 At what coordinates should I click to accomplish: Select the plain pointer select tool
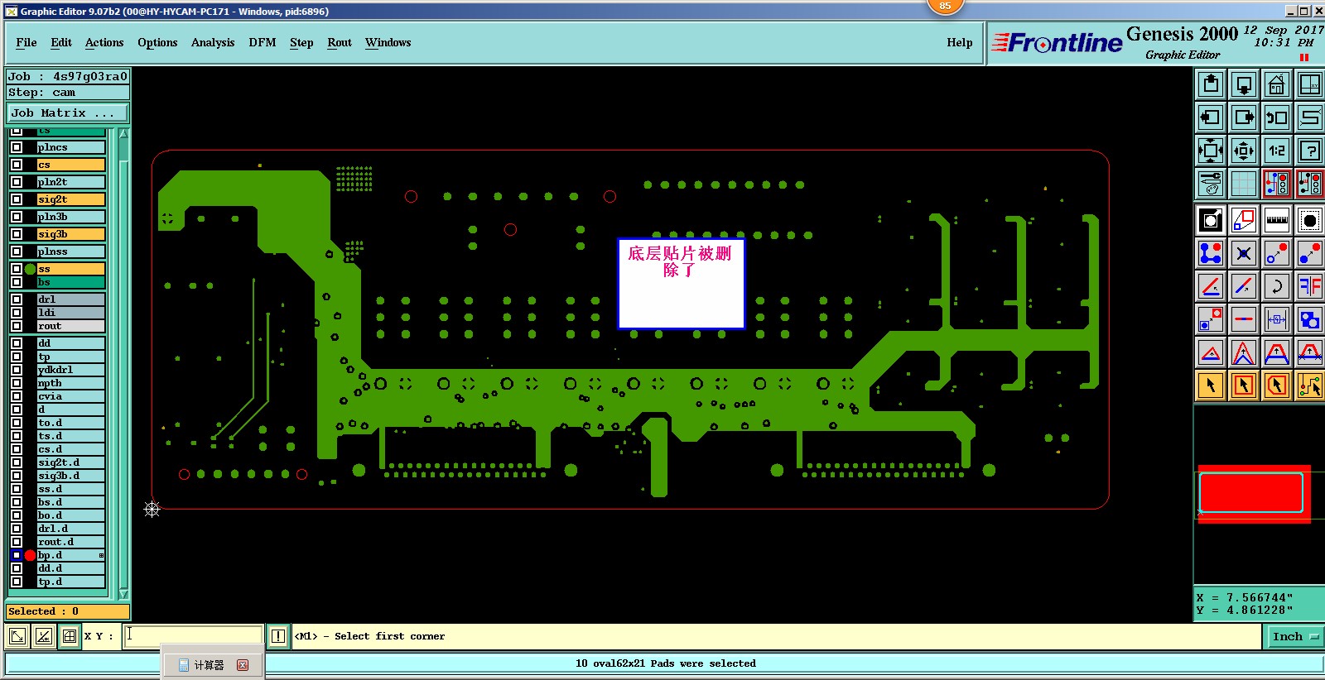1211,385
